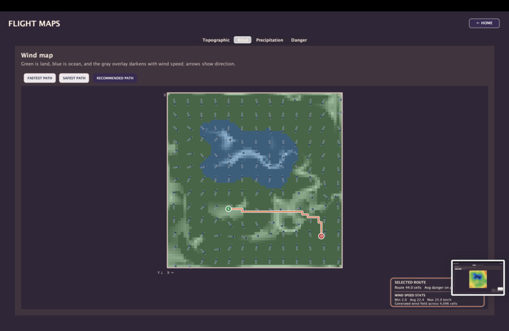This screenshot has height=331, width=509.
Task: Show the Fastest Path route
Action: (x=40, y=78)
